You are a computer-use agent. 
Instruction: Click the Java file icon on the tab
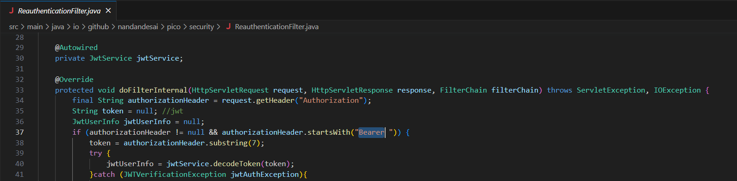pos(11,11)
